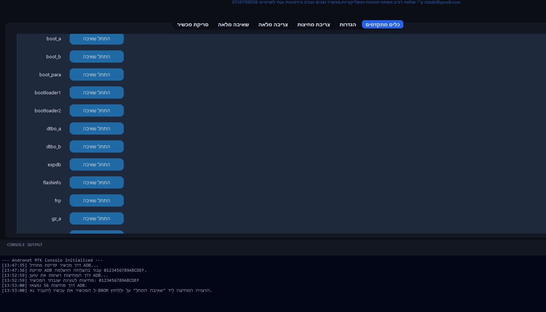546x312 pixels.
Task: Select the כלים מתקדמים tab
Action: pyautogui.click(x=383, y=24)
